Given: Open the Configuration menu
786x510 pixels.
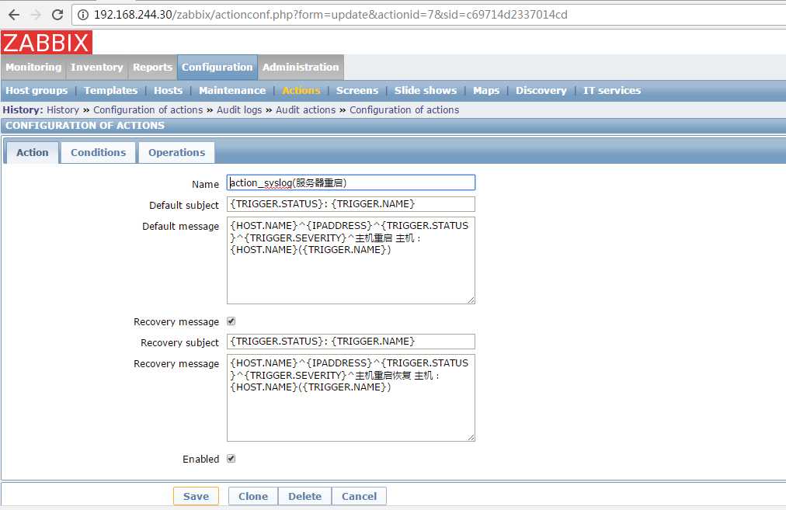Looking at the screenshot, I should tap(217, 67).
